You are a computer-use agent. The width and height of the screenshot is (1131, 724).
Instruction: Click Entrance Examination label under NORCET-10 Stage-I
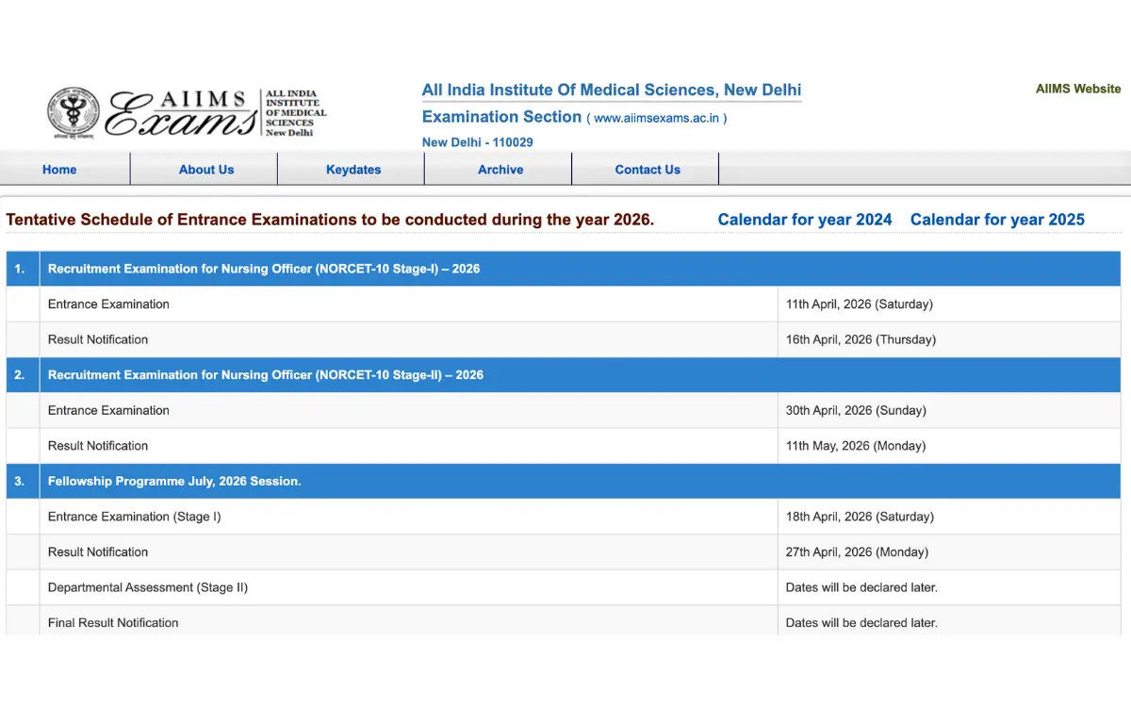(108, 304)
